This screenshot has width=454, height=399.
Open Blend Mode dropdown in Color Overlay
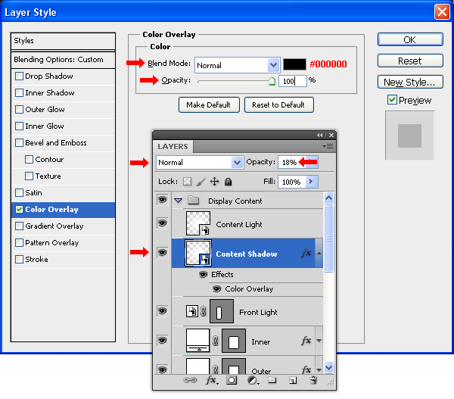pyautogui.click(x=273, y=65)
